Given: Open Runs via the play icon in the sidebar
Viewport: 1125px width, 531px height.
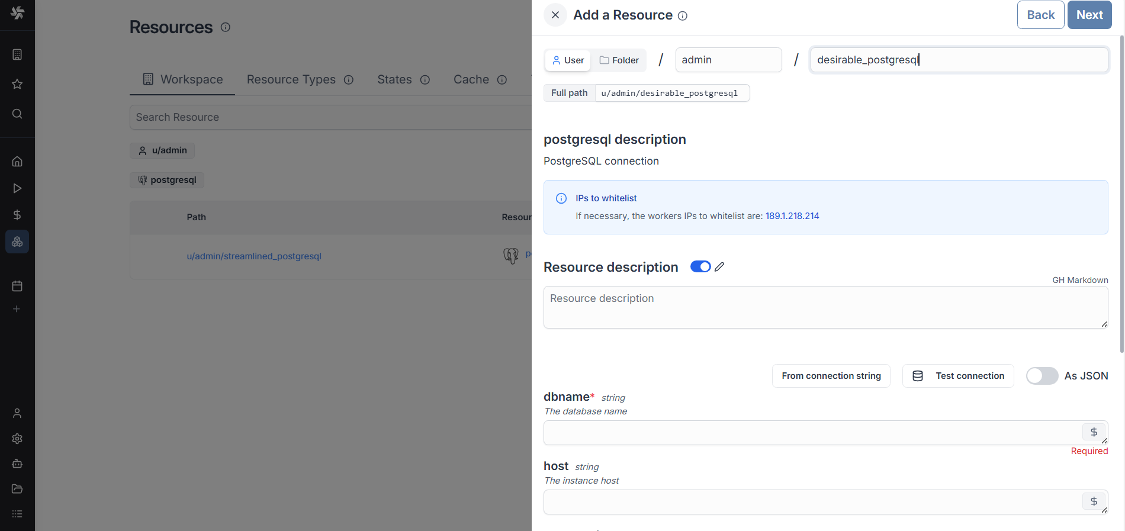Looking at the screenshot, I should click(x=17, y=188).
